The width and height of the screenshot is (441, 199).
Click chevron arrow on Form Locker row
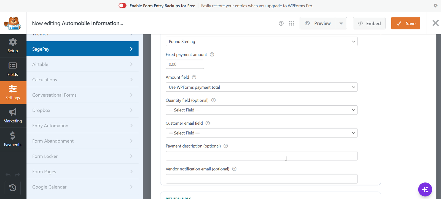coord(131,156)
